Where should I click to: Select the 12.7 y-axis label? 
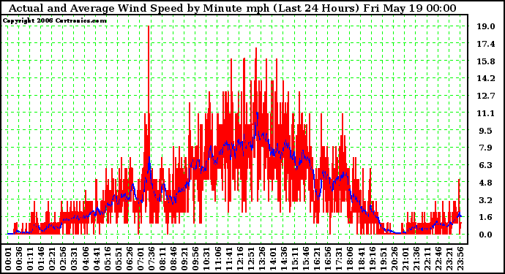[x=486, y=96]
